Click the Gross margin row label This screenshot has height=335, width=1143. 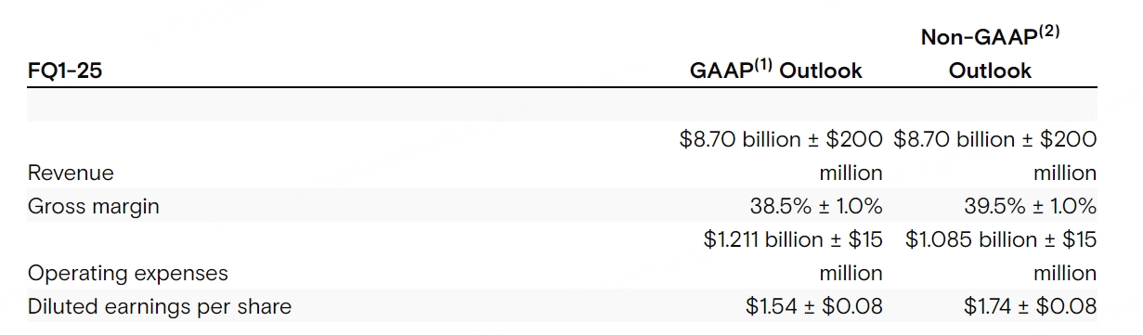(x=94, y=206)
